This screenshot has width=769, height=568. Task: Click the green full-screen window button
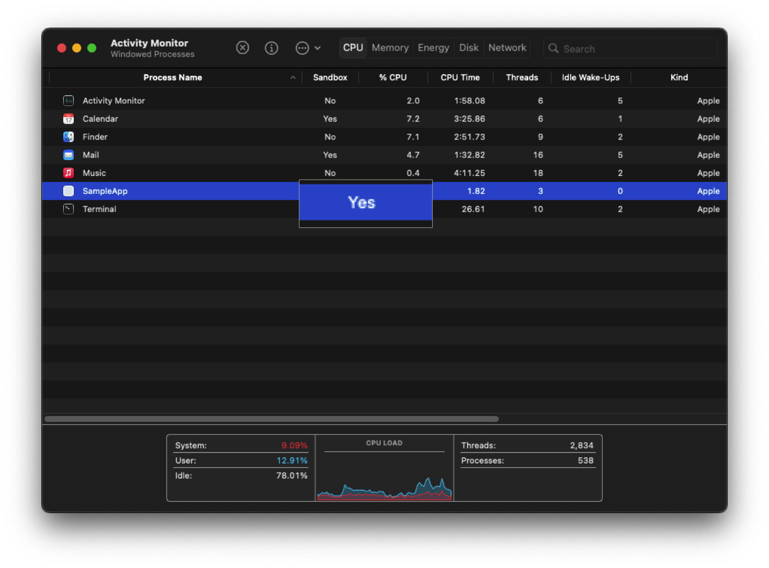[92, 48]
